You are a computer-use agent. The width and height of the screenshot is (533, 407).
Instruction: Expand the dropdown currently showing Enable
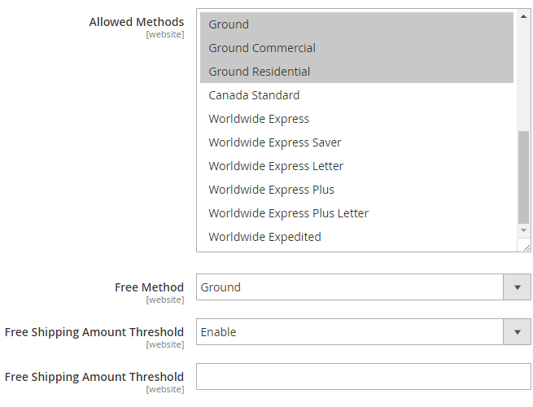pyautogui.click(x=363, y=332)
